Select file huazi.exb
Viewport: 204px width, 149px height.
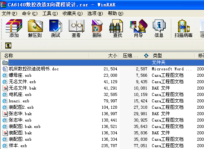[x=19, y=101]
